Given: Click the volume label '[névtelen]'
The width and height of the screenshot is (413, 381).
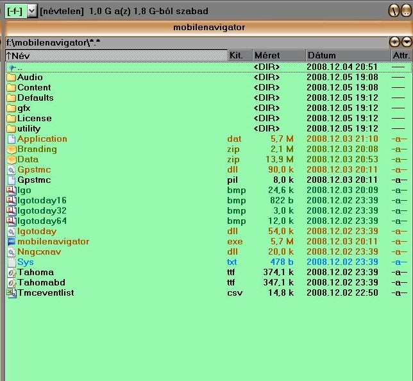Looking at the screenshot, I should (x=62, y=11).
